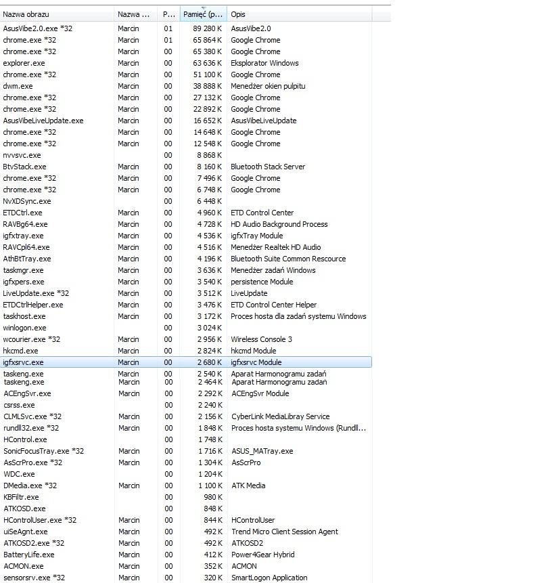Screen dimensions: 554x583
Task: Select the chrome.exe row using 12 548 K
Action: pyautogui.click(x=185, y=144)
